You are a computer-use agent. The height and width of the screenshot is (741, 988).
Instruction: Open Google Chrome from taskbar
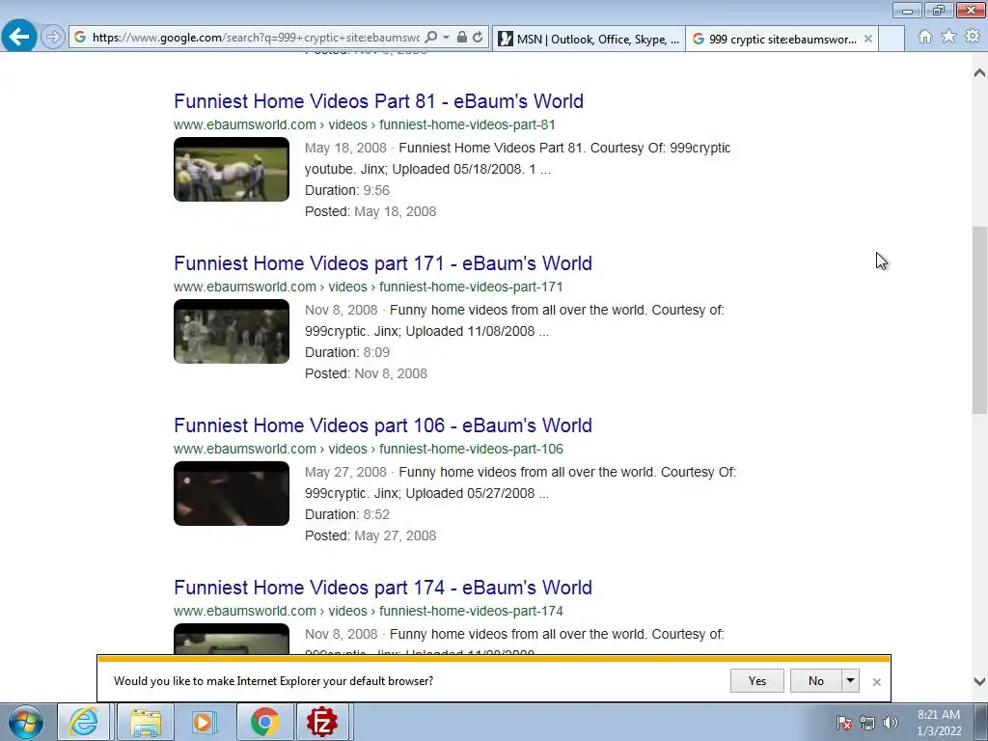(264, 722)
